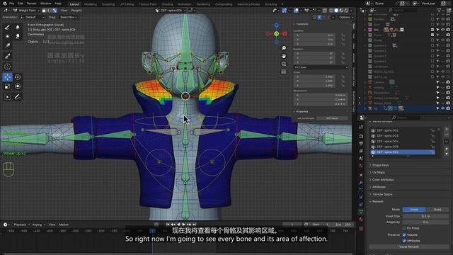The height and width of the screenshot is (255, 453).
Task: Open the viewport Options dropdown
Action: [346, 17]
